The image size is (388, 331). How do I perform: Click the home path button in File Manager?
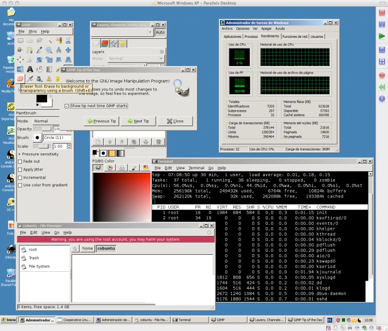pyautogui.click(x=87, y=248)
